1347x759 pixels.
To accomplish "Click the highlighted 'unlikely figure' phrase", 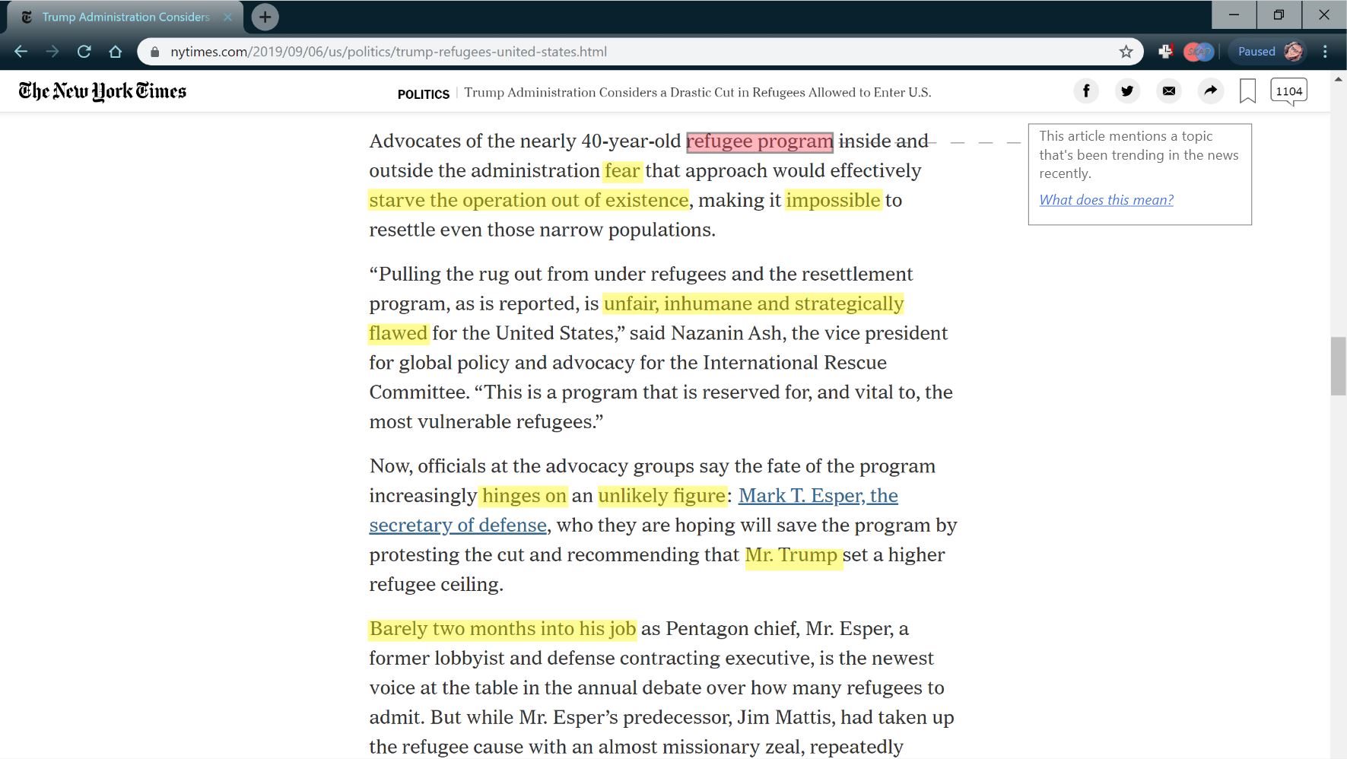I will click(x=662, y=496).
